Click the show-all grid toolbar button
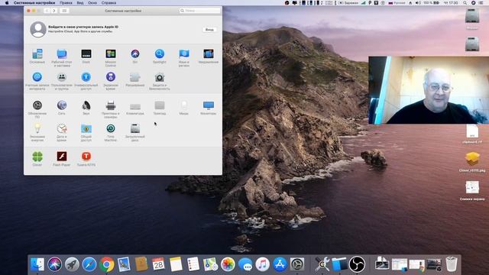 [64, 11]
